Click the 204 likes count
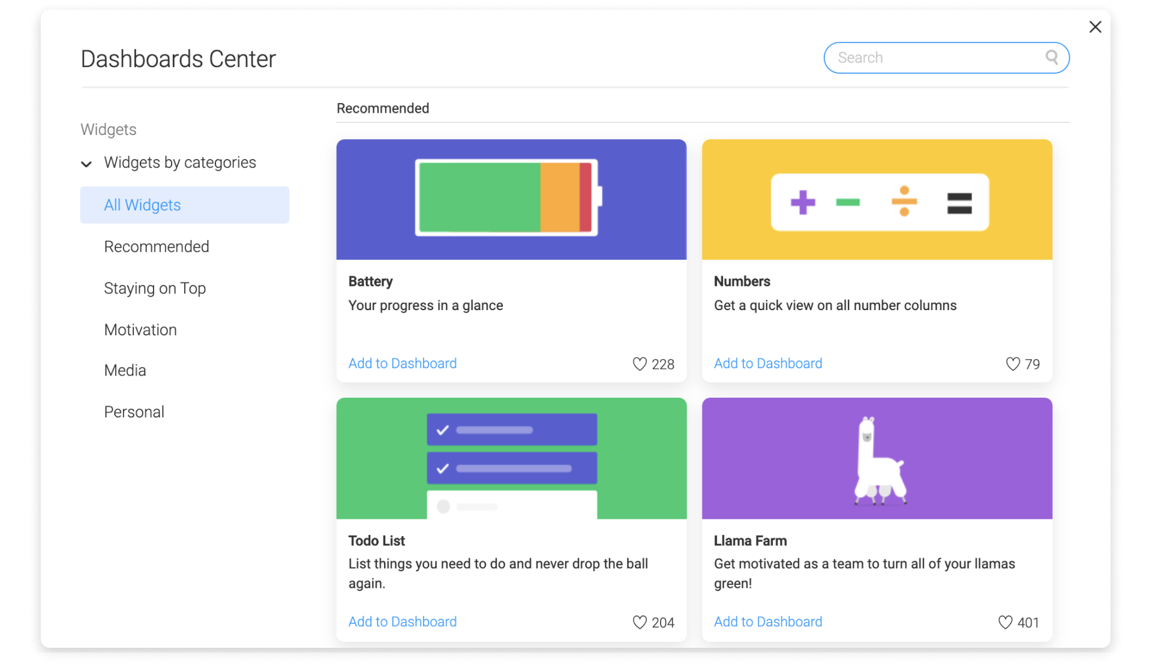1152x667 pixels. 663,623
